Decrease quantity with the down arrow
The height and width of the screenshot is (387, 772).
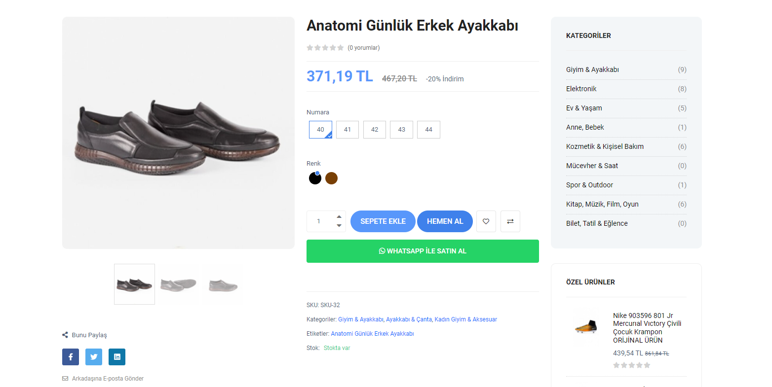pos(339,226)
